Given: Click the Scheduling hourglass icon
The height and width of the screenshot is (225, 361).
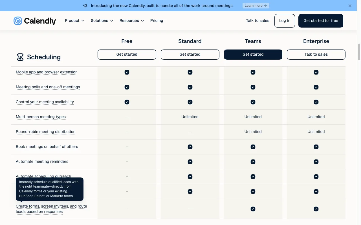Looking at the screenshot, I should (x=20, y=57).
